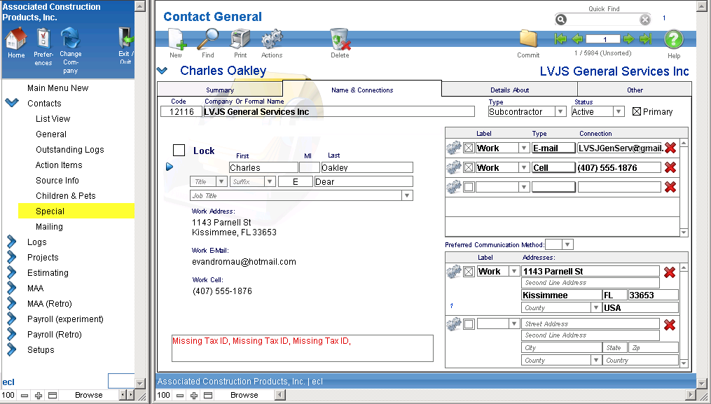Image resolution: width=711 pixels, height=404 pixels.
Task: Expand the Logs menu section
Action: 12,242
